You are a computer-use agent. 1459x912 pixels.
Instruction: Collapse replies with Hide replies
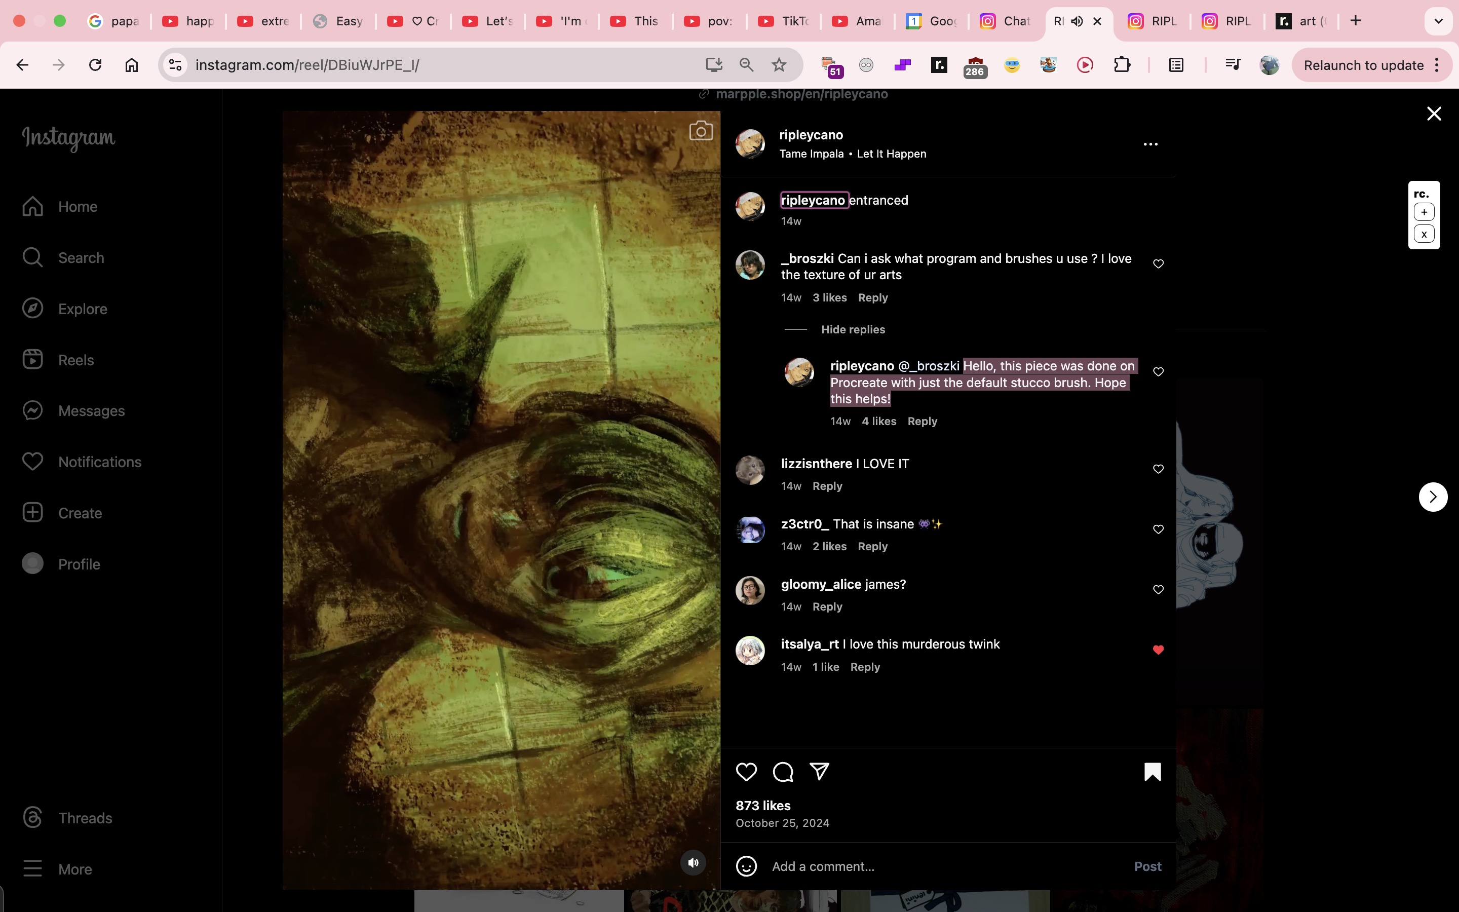click(853, 329)
